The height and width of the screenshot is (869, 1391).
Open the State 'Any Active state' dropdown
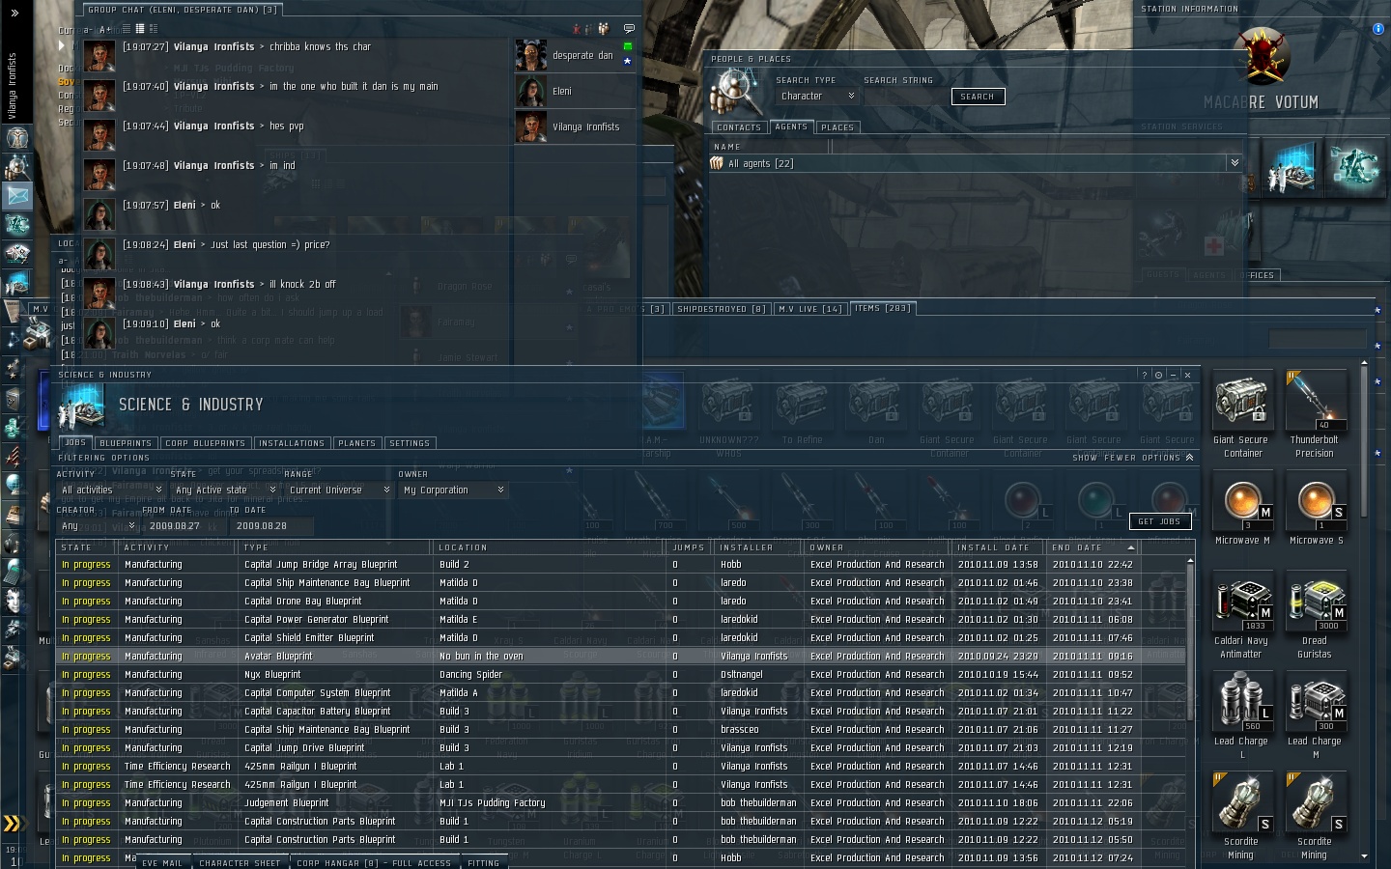pyautogui.click(x=224, y=490)
